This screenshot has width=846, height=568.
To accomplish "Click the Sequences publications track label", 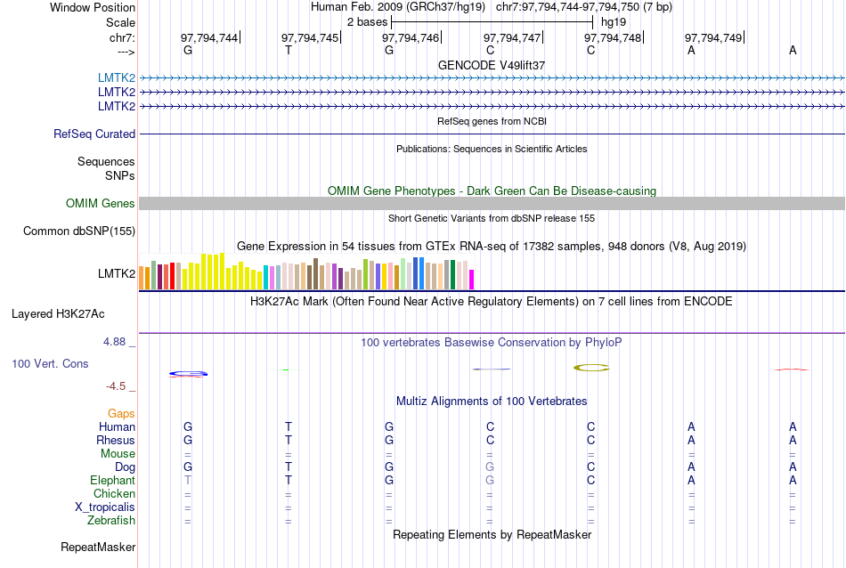I will coord(106,161).
